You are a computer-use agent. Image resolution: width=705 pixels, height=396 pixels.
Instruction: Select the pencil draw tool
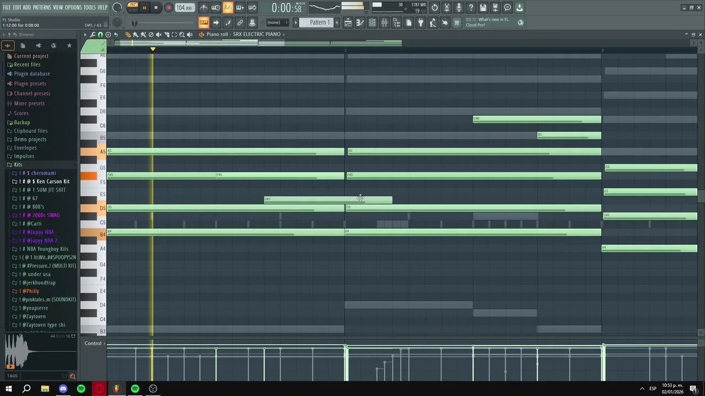point(128,35)
